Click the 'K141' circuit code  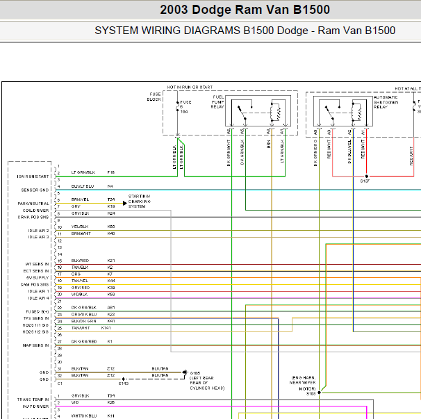pos(106,328)
